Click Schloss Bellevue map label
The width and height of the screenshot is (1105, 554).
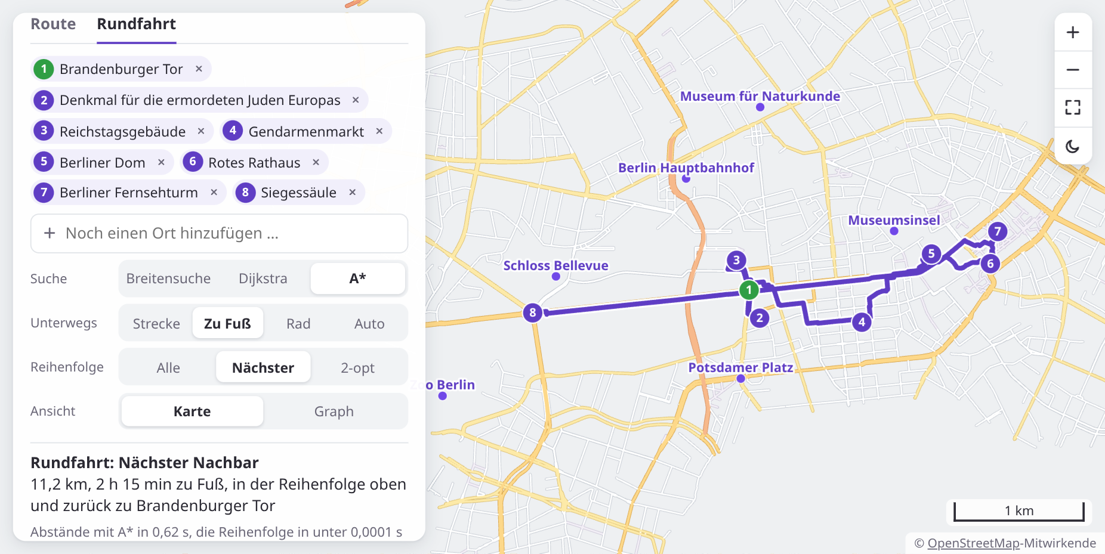coord(555,265)
